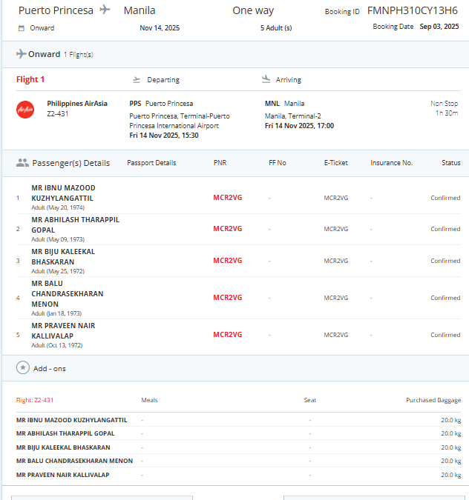
Task: Click the One way trip type label
Action: pyautogui.click(x=253, y=10)
